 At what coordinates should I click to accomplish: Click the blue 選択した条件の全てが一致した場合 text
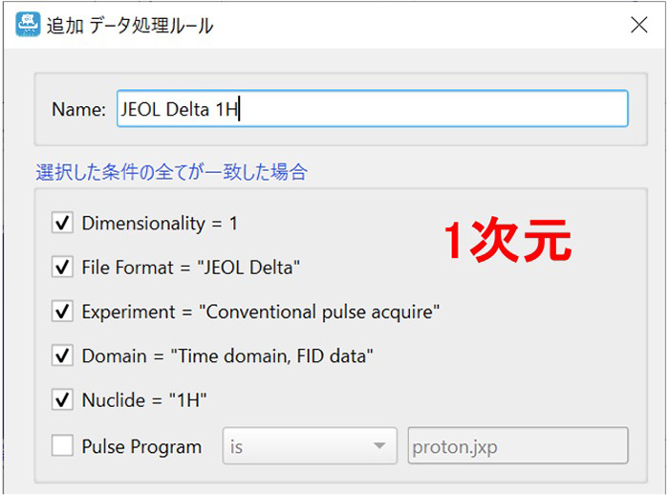click(172, 173)
